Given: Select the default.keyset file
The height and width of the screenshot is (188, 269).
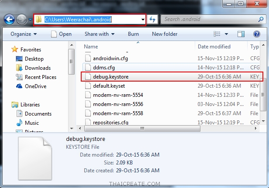Looking at the screenshot, I should pos(109,86).
